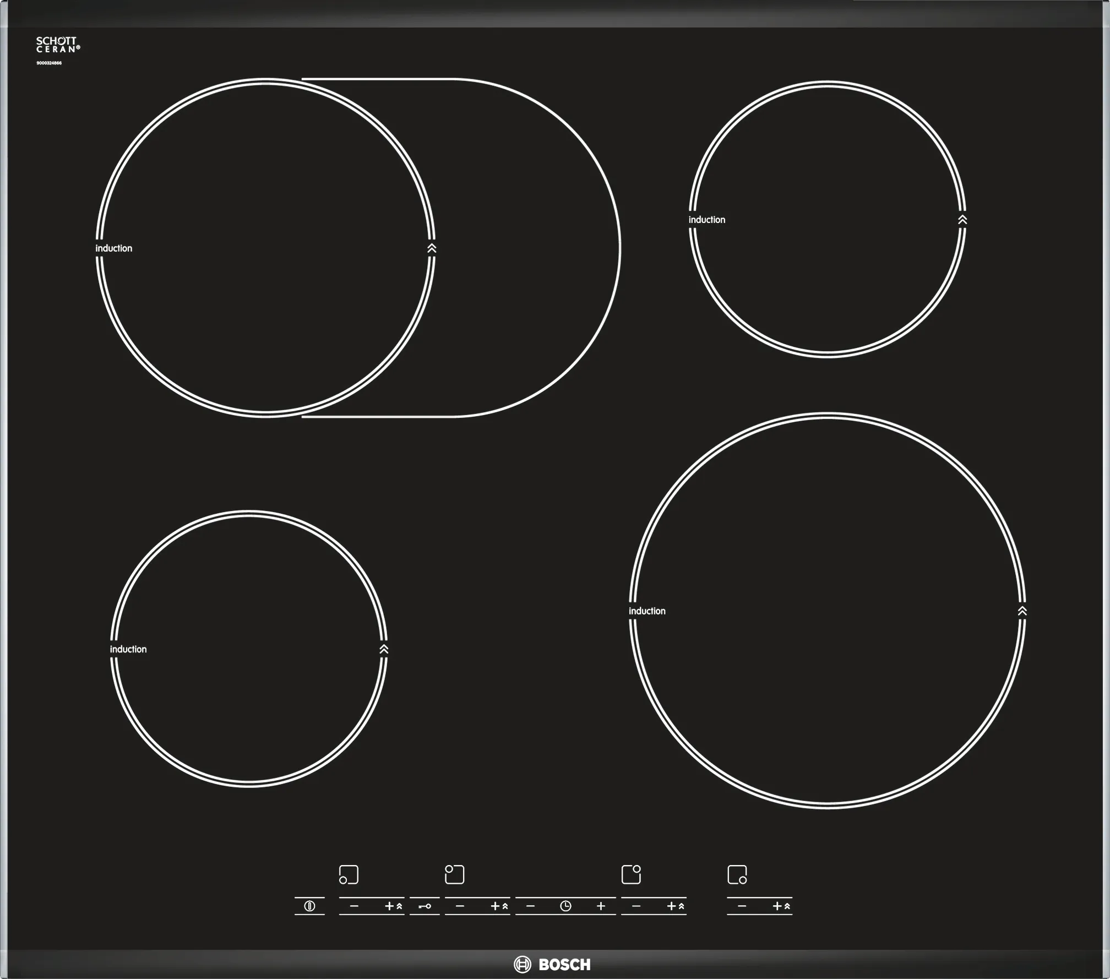
Task: Tap minus key under the front-right zone icon
Action: pyautogui.click(x=742, y=906)
